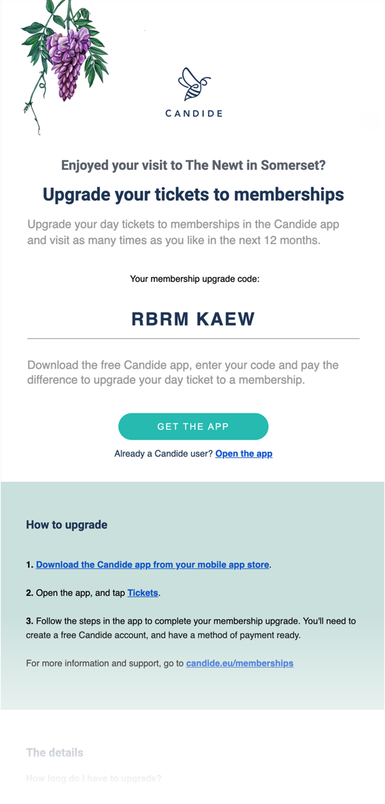
Task: Click the 'How to upgrade' section heading
Action: [67, 525]
